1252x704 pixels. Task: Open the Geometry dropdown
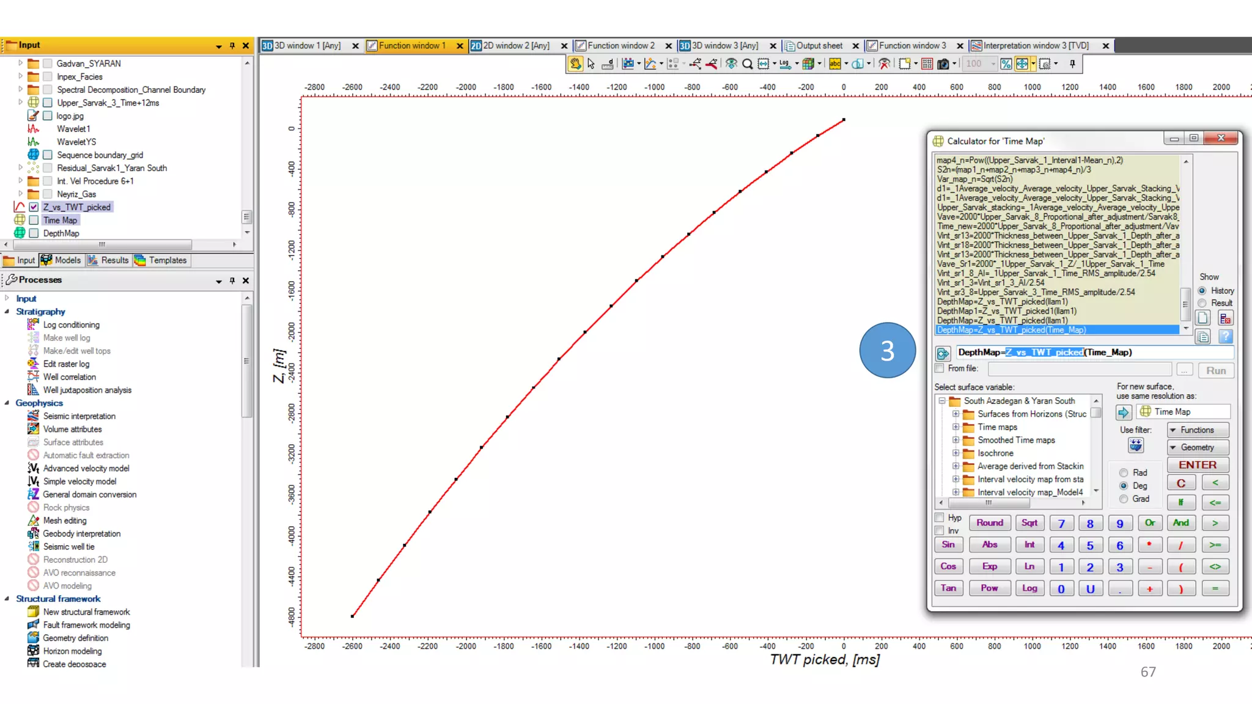pos(1197,447)
